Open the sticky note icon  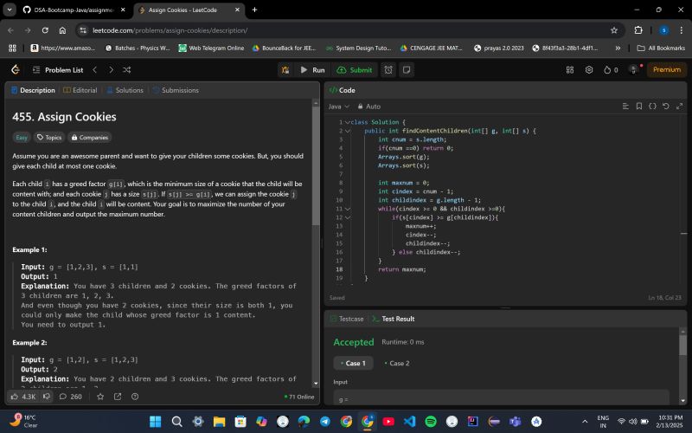coord(406,69)
